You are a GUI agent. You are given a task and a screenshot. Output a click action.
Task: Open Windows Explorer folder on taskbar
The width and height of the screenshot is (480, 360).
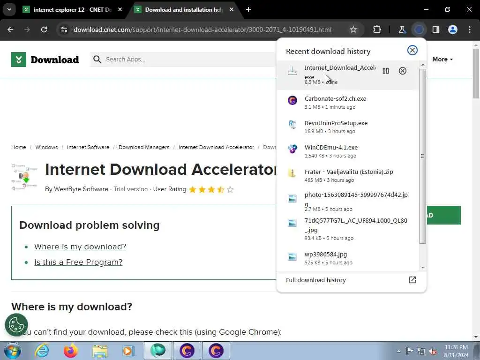click(x=100, y=351)
